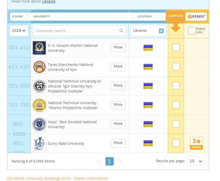Sort by UNIVERSITY column header
The height and width of the screenshot is (181, 220).
(42, 16)
